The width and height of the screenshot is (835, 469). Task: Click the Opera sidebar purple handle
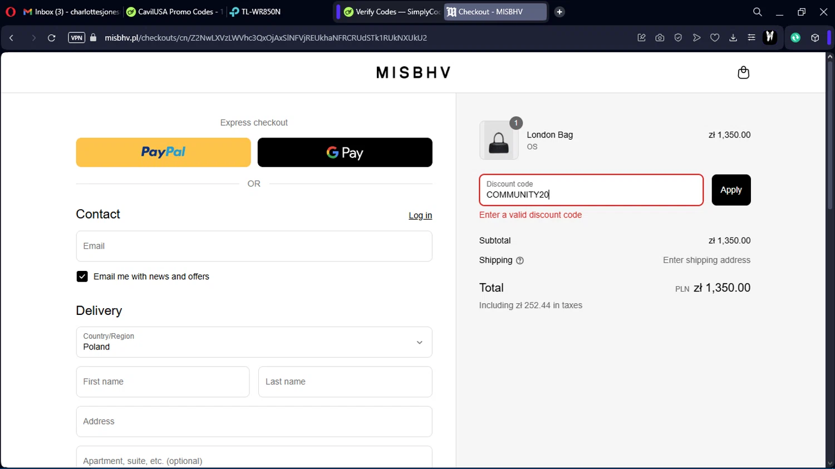(x=829, y=37)
